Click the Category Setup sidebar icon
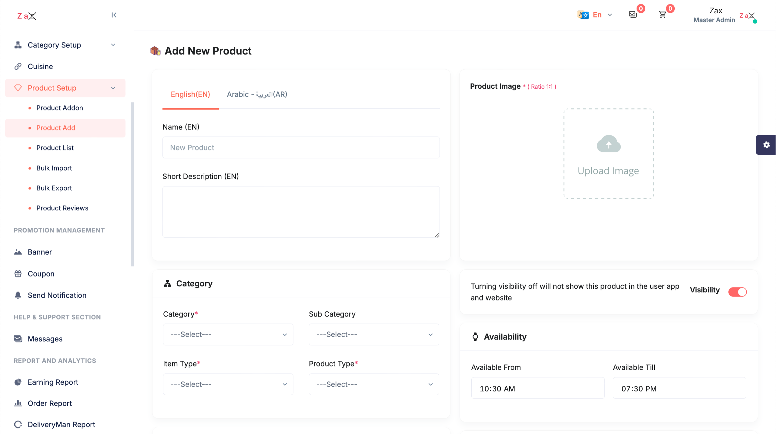 (x=18, y=45)
